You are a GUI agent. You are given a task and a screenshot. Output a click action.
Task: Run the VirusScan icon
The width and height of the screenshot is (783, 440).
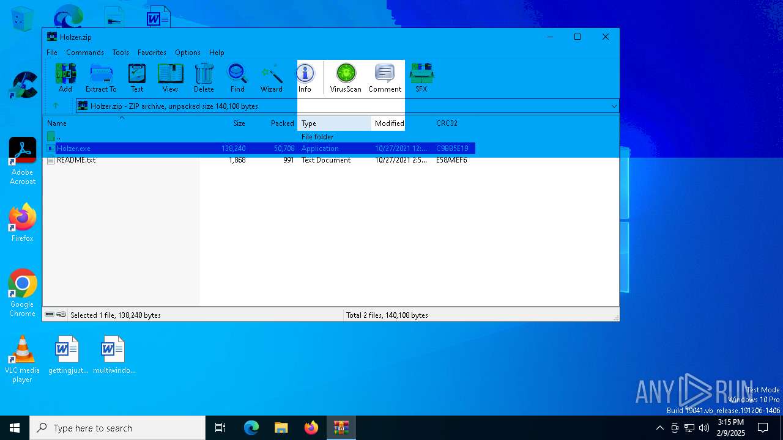(x=346, y=78)
